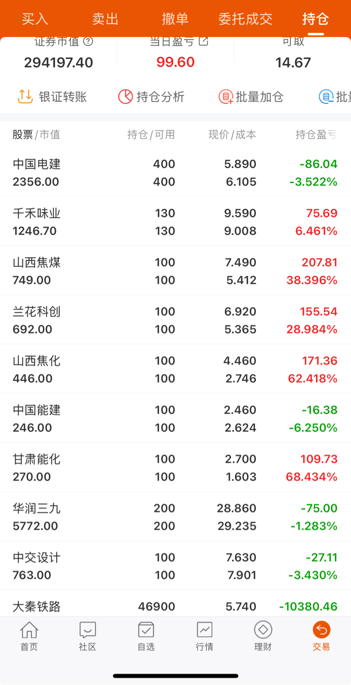The height and width of the screenshot is (685, 351).
Task: Go to 首页 home icon
Action: 29,636
